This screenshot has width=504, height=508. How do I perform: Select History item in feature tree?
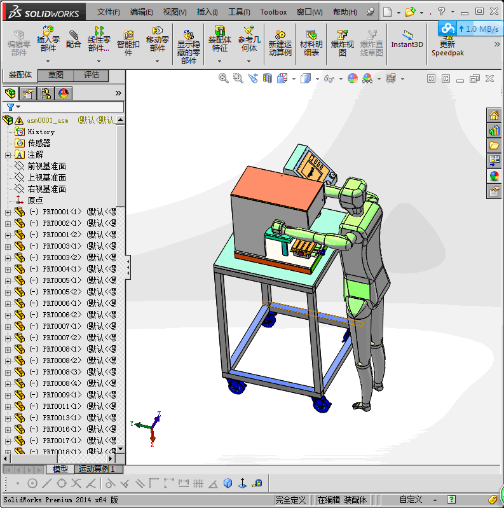click(41, 132)
